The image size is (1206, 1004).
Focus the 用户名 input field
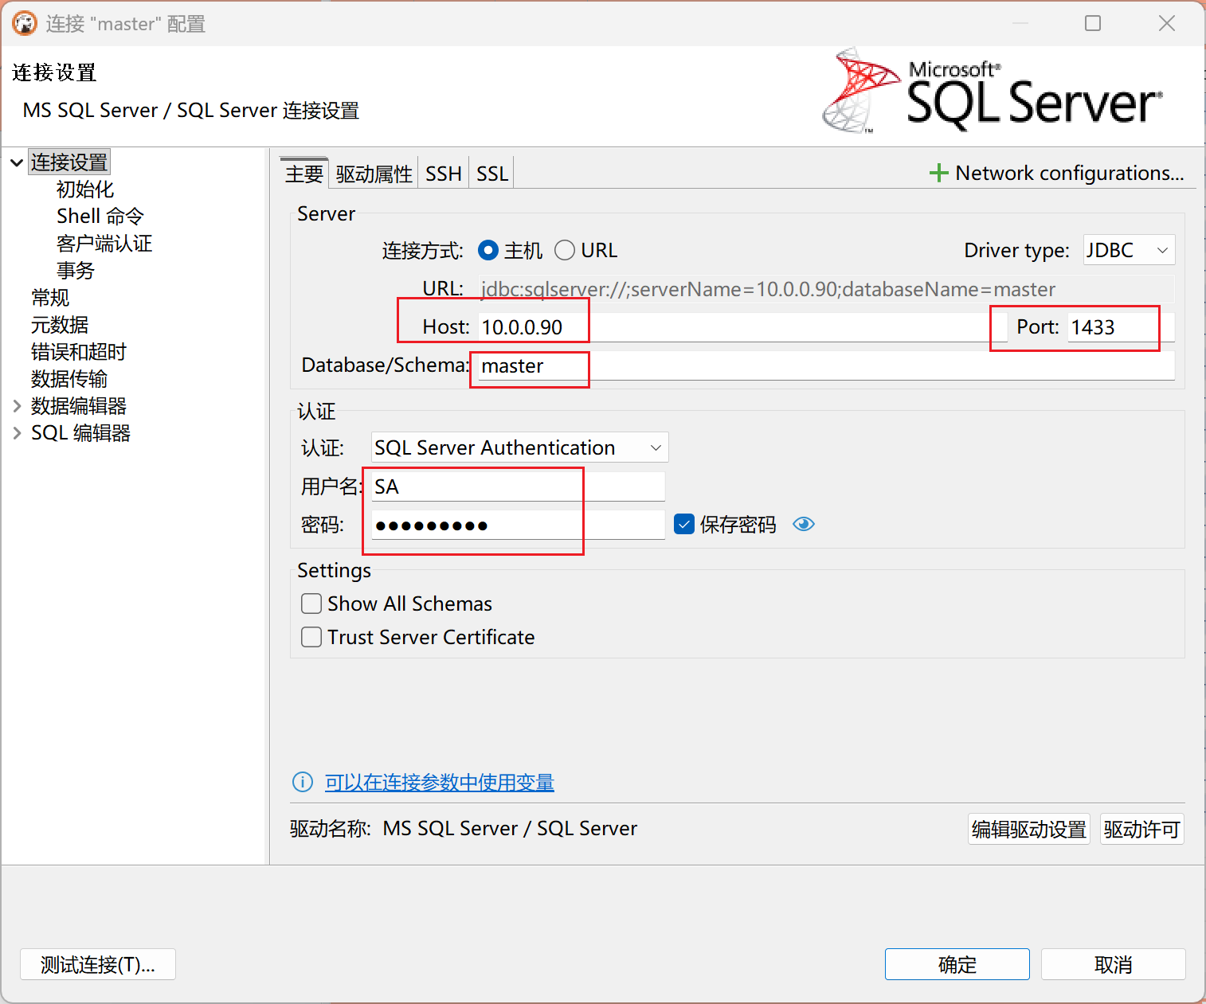(518, 486)
